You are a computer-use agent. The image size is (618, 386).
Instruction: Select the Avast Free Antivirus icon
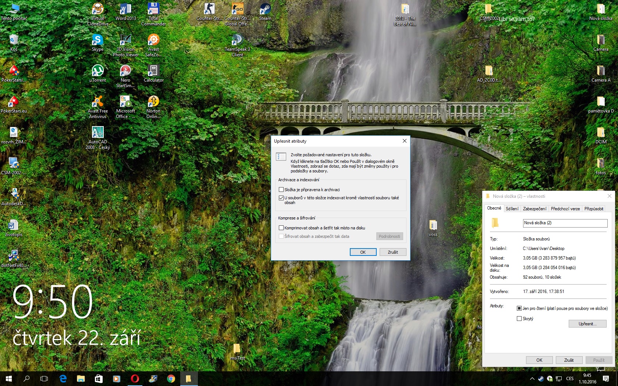click(x=97, y=104)
